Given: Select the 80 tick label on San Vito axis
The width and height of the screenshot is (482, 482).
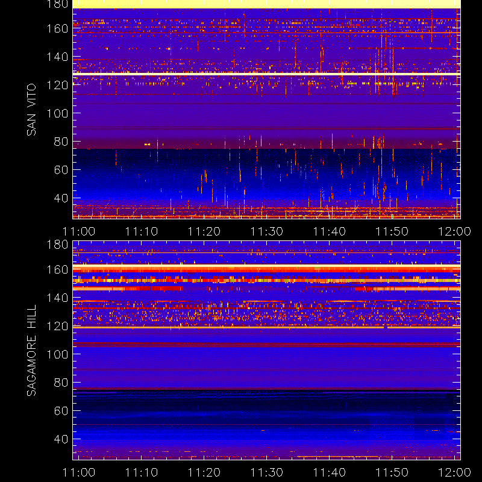Looking at the screenshot, I should [61, 142].
